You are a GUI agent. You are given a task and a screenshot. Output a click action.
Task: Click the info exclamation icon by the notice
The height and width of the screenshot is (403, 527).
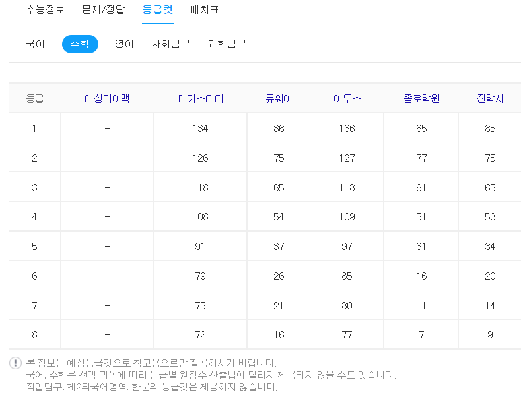coord(15,363)
